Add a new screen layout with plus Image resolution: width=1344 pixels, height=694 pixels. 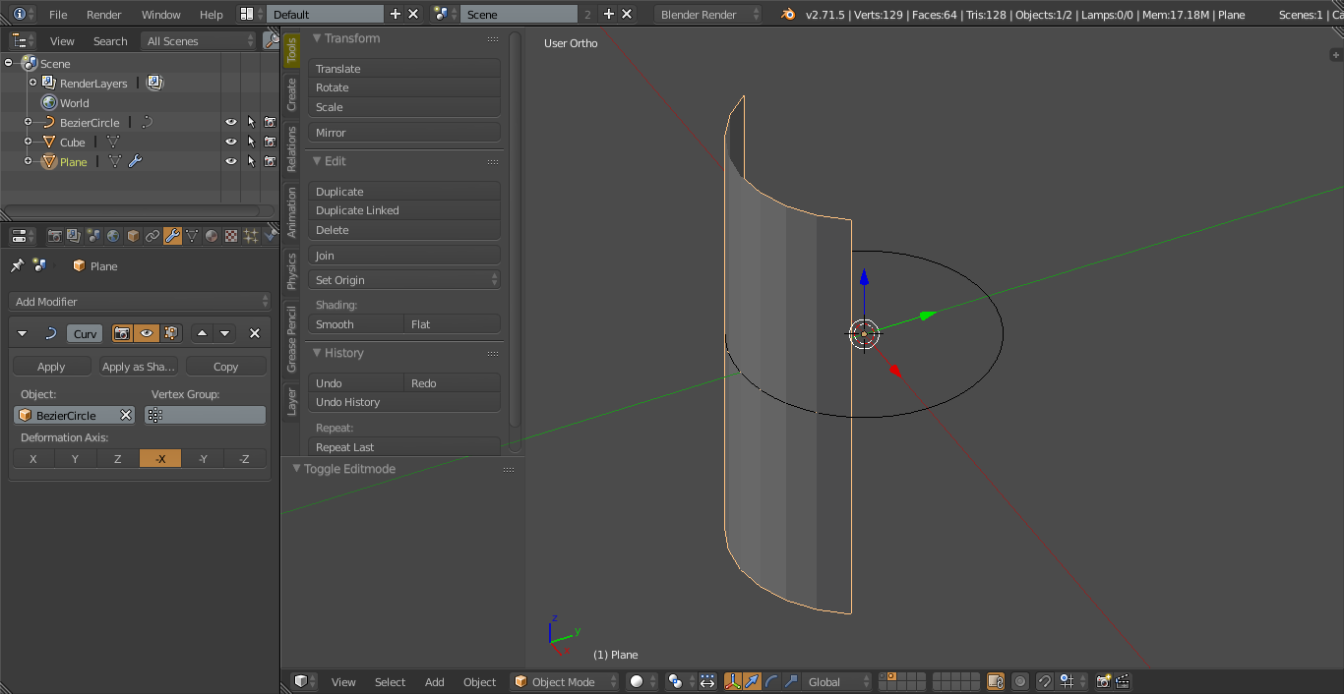point(396,14)
